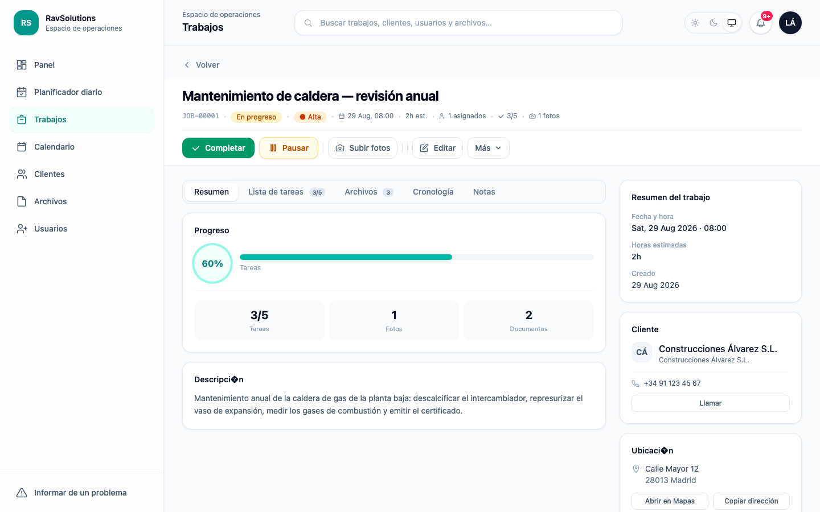Switch to light theme sun toggle

pyautogui.click(x=695, y=23)
